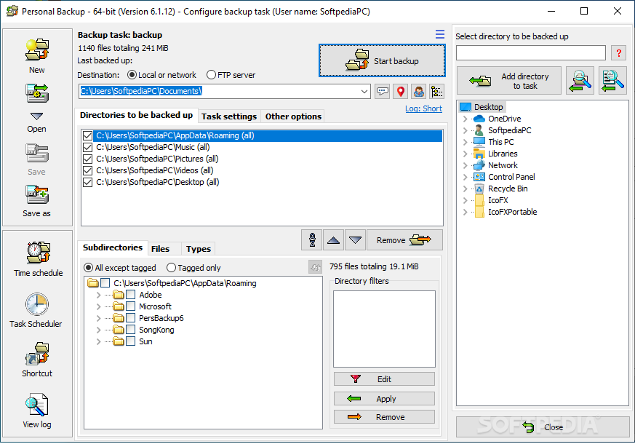635x444 pixels.
Task: Uncheck the Desktop directory checkbox
Action: pos(87,182)
